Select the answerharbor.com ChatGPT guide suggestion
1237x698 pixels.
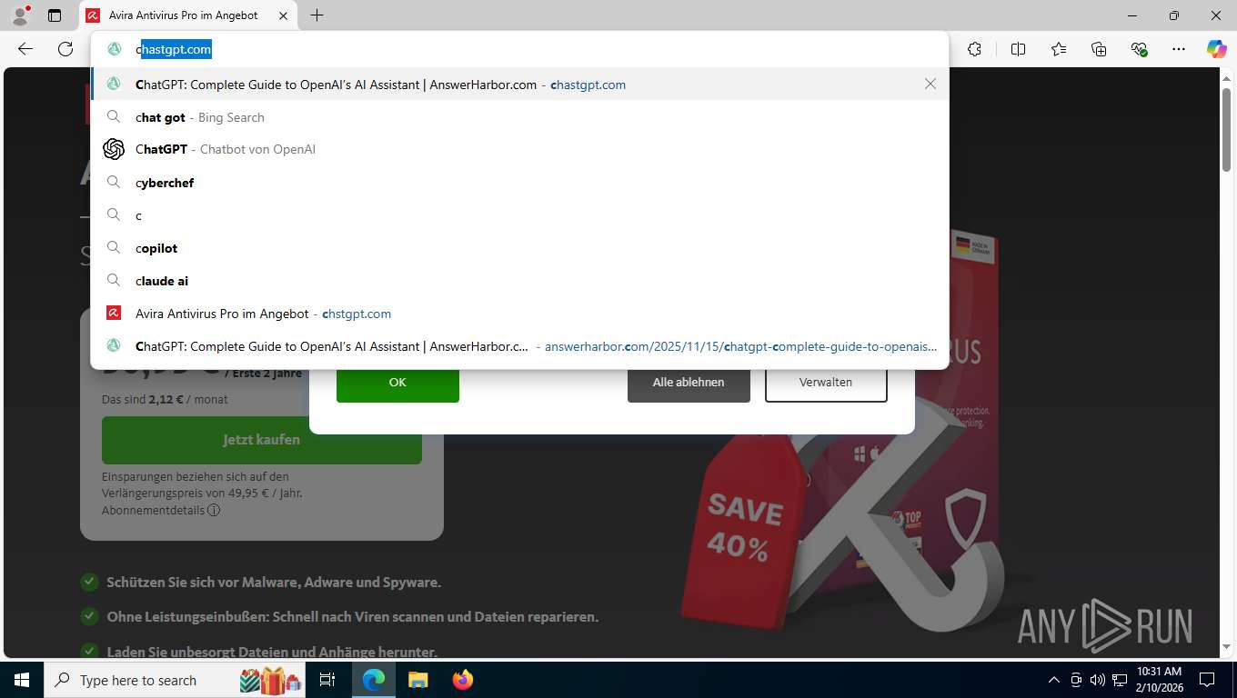(519, 346)
